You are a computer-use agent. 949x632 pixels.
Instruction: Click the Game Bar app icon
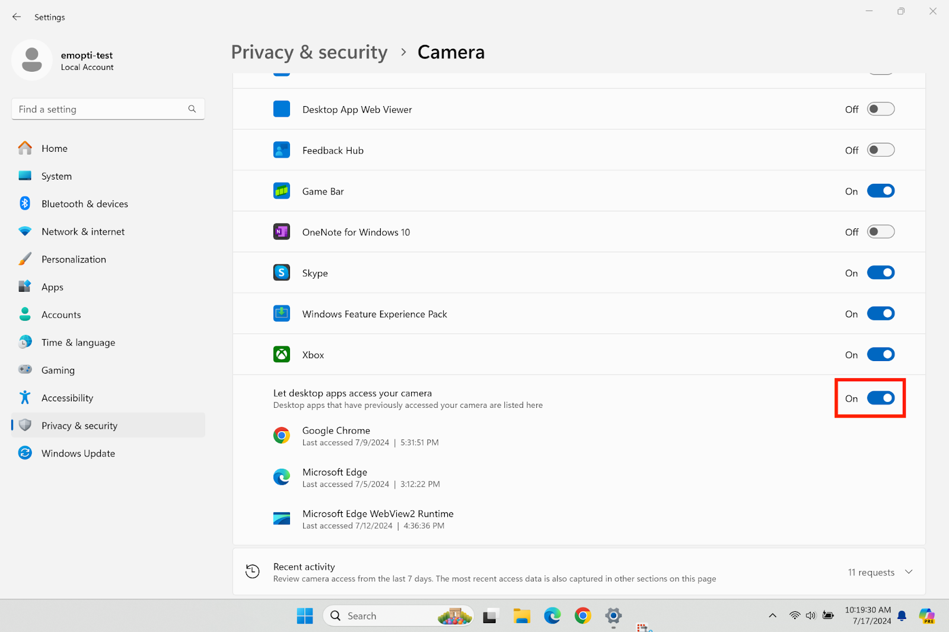pos(282,191)
